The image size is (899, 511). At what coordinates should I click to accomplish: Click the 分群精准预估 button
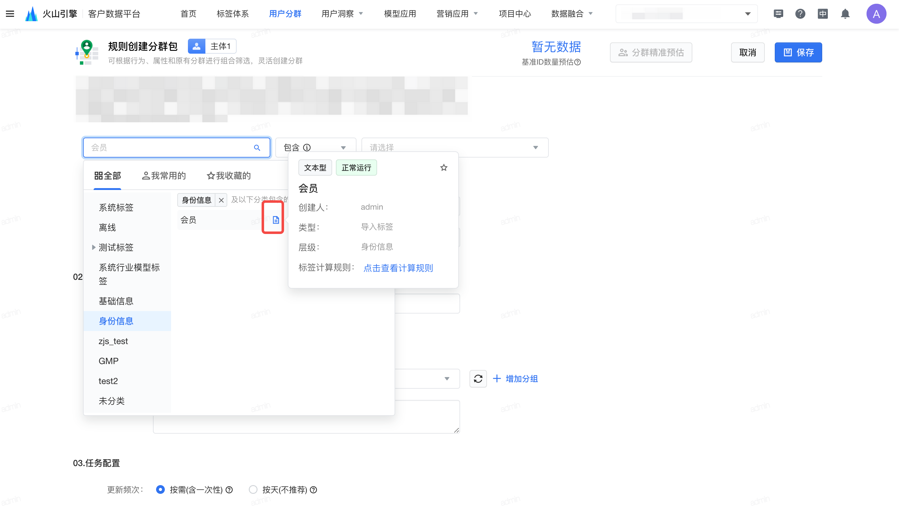(x=651, y=52)
